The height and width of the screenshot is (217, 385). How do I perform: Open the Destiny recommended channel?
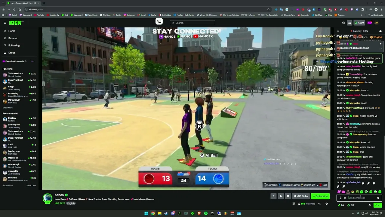pyautogui.click(x=19, y=119)
